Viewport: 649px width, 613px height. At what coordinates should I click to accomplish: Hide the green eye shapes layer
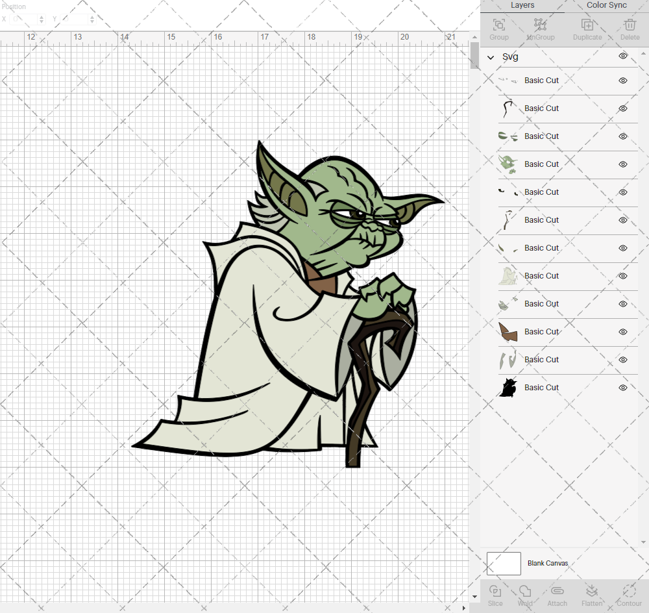pos(623,136)
